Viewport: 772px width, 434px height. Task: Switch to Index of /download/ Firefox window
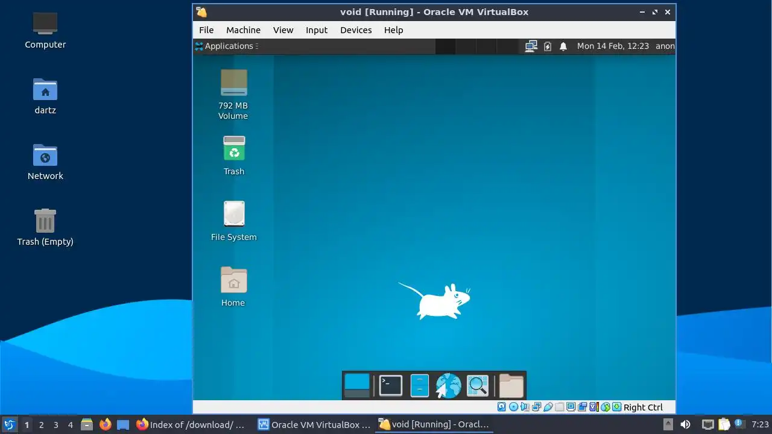[191, 424]
